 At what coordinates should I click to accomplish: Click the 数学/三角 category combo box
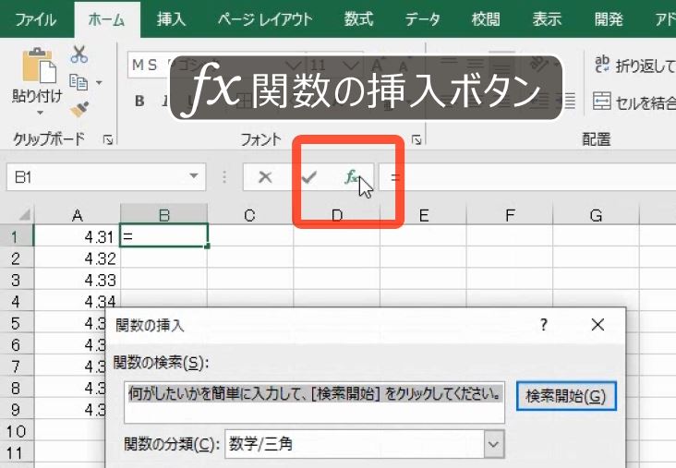pos(364,444)
